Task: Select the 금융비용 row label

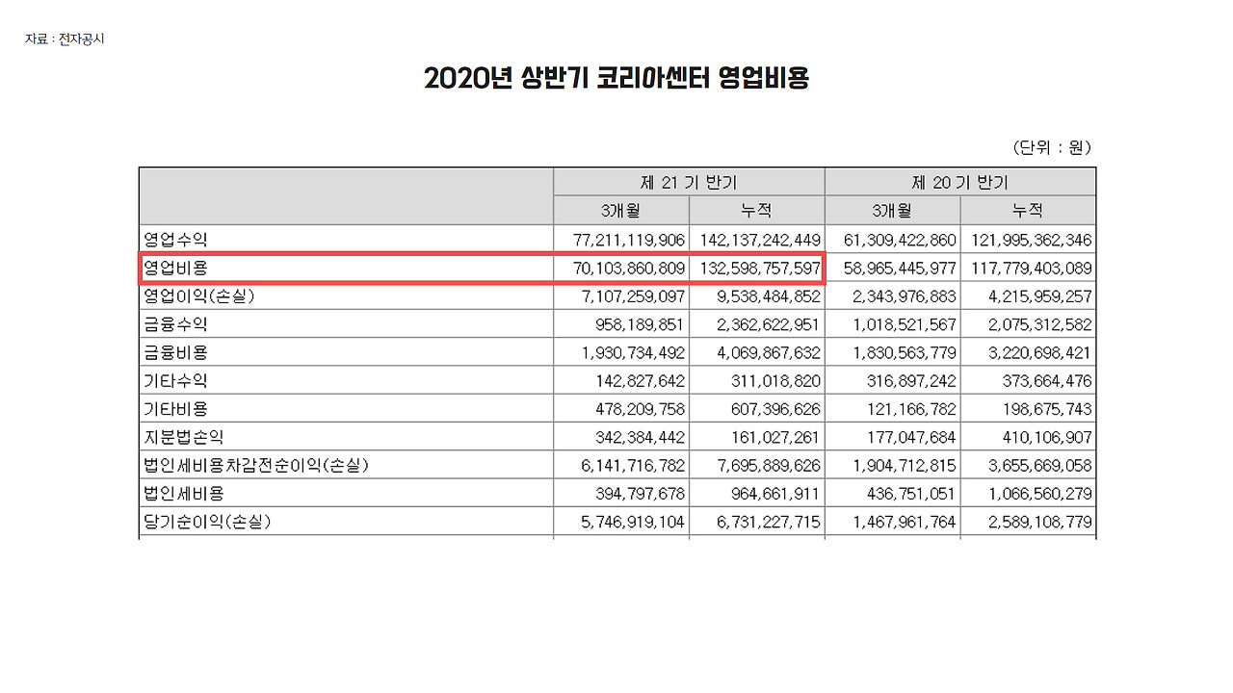Action: (x=175, y=352)
